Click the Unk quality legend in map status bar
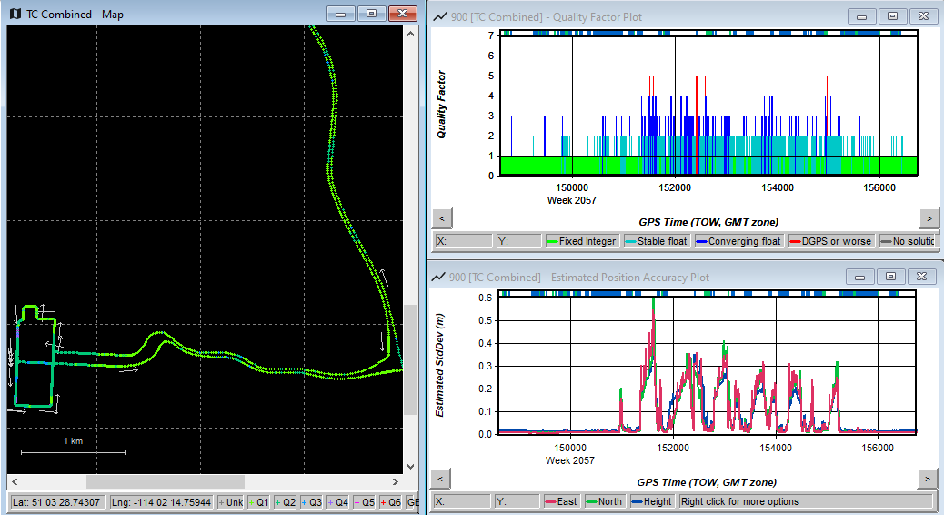Image resolution: width=944 pixels, height=515 pixels. click(231, 501)
